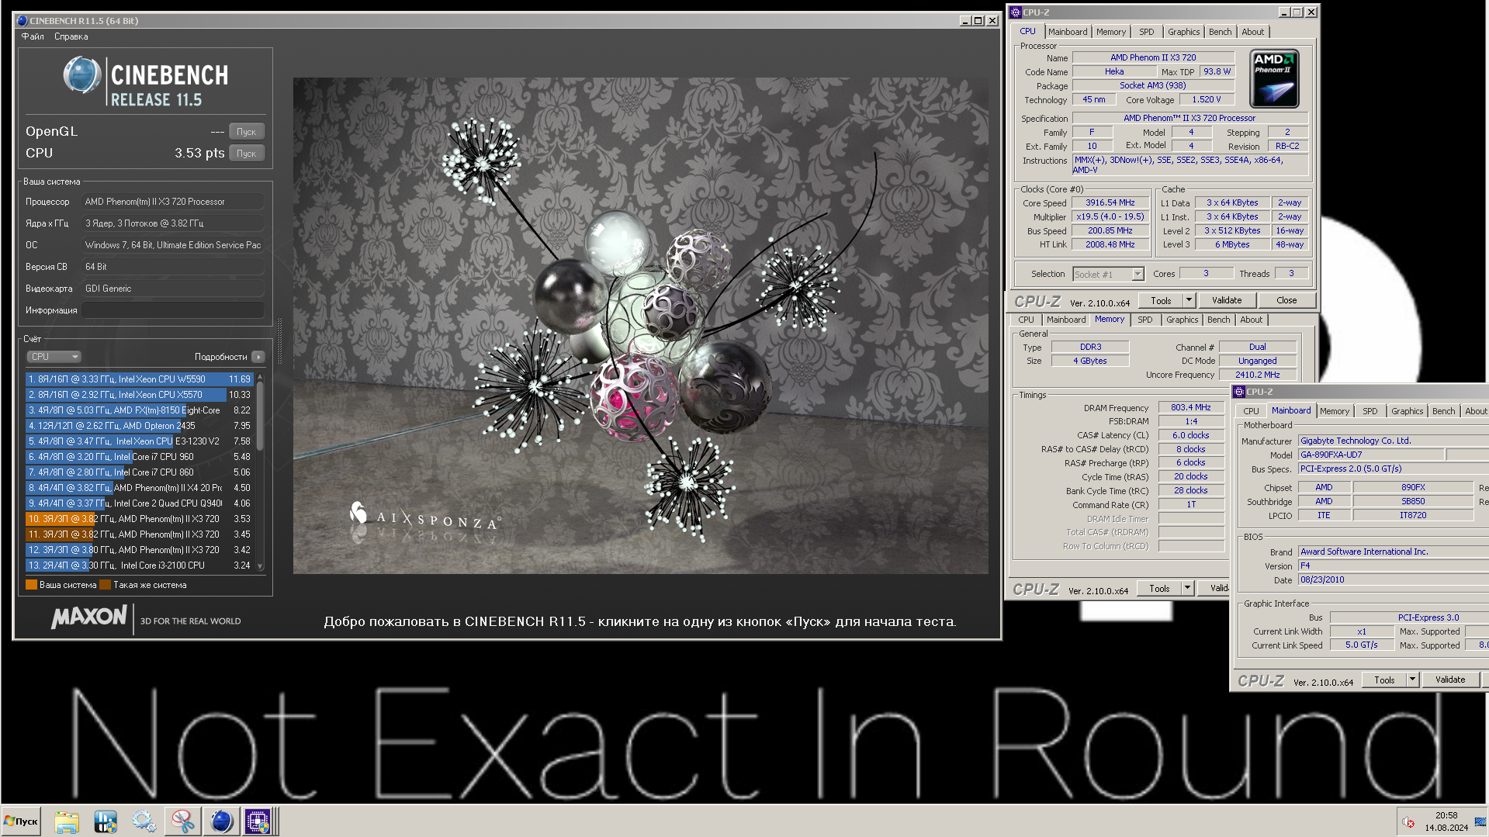Select ranking row 'AMD Opteron 2435'
The height and width of the screenshot is (837, 1489).
(140, 426)
